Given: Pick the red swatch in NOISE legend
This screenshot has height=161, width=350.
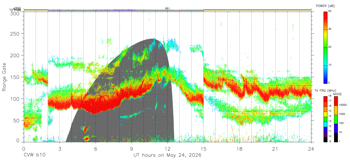Looking at the screenshot, I should tap(335, 101).
